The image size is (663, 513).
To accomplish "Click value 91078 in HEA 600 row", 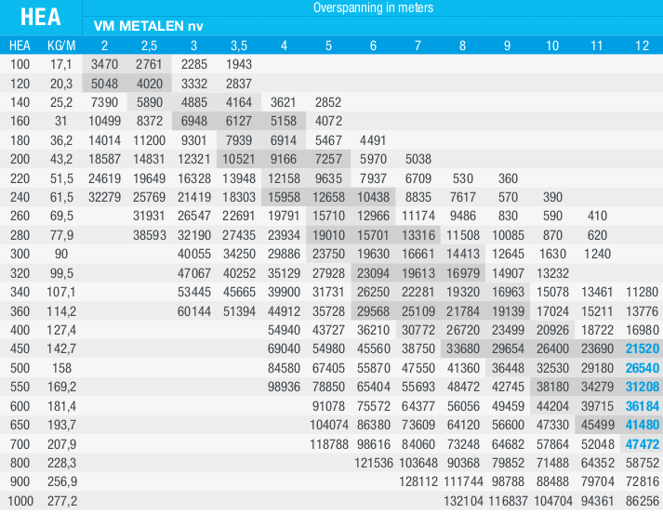I will click(328, 406).
